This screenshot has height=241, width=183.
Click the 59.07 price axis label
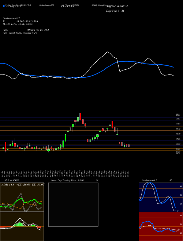click(178, 124)
